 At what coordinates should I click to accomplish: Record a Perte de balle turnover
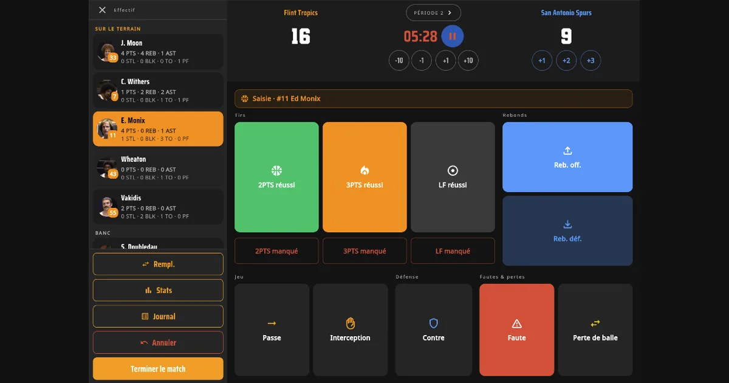[595, 330]
